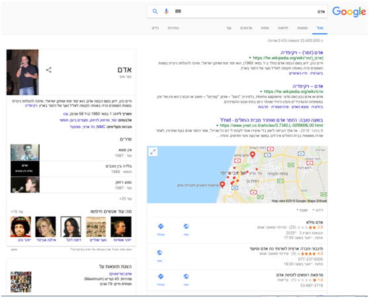Switch to the תמונות (Images) tab
The width and height of the screenshot is (369, 298).
[302, 28]
